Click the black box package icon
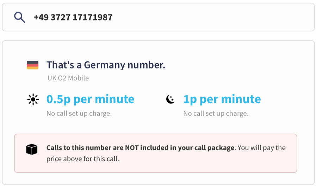Viewport: 317px width, 187px height. (x=32, y=149)
